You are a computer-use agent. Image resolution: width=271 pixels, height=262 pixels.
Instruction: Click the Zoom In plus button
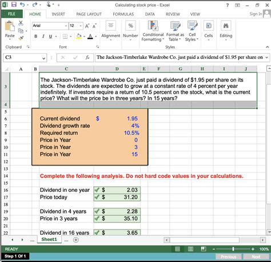pos(253,249)
